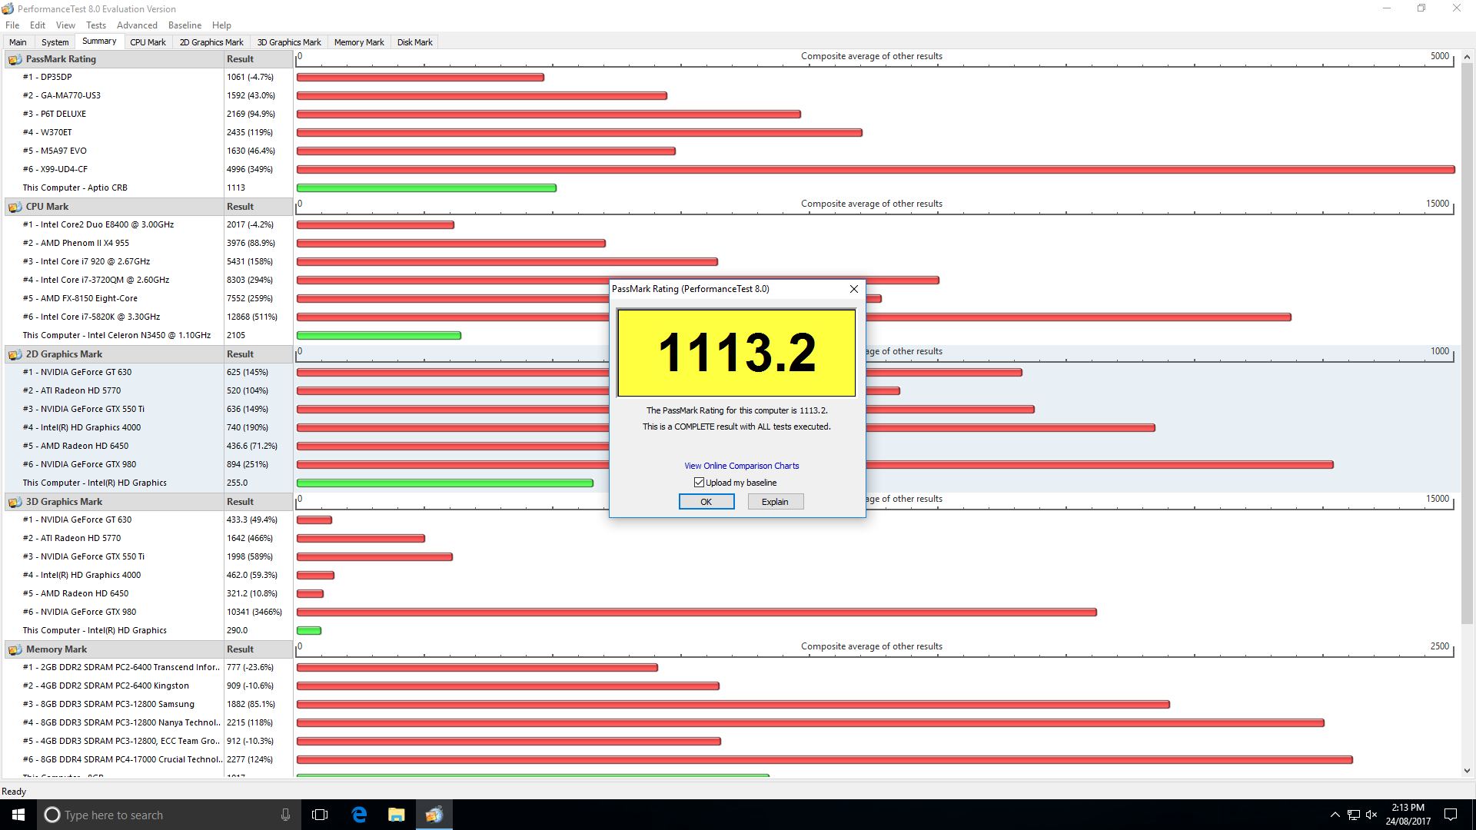This screenshot has height=830, width=1476.
Task: Open the File menu
Action: pyautogui.click(x=12, y=25)
